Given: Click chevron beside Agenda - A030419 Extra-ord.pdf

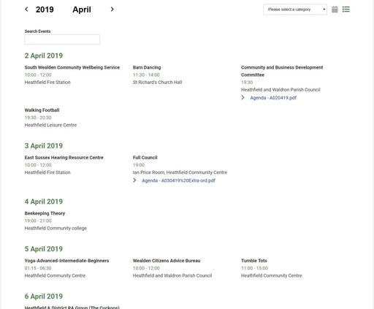Looking at the screenshot, I should coord(134,180).
